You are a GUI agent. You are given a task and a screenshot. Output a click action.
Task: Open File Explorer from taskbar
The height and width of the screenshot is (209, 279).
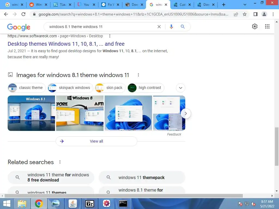click(22, 204)
